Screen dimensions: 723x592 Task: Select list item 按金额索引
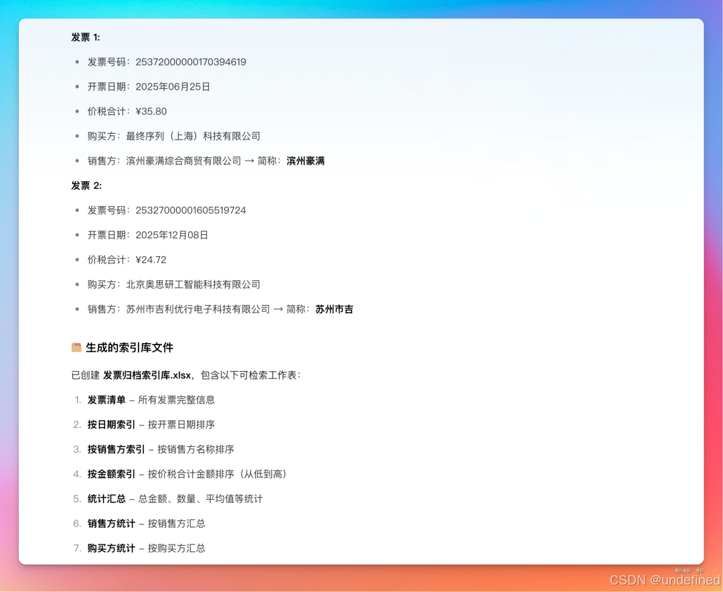(112, 474)
